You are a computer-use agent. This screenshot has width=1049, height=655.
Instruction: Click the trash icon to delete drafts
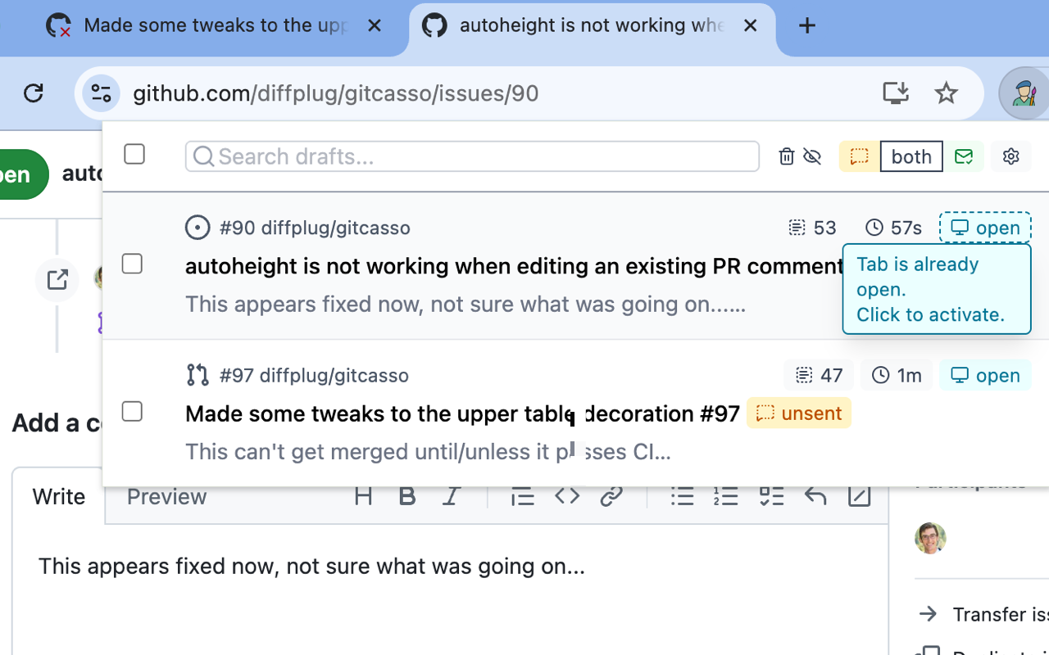786,156
